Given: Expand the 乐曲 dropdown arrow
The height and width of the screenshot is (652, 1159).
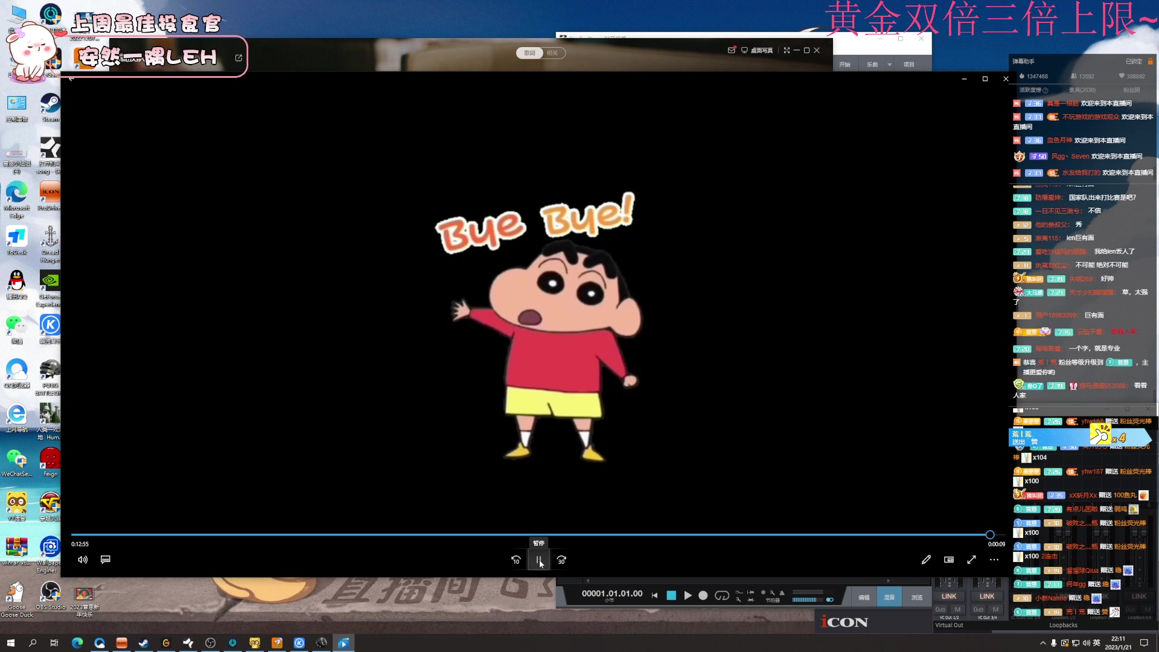Looking at the screenshot, I should (889, 65).
